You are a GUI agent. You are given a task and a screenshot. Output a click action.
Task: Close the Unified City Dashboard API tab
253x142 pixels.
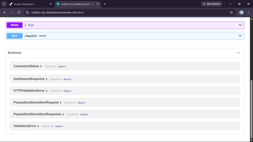pyautogui.click(x=98, y=4)
